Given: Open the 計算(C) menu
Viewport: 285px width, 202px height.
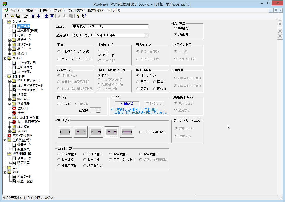Looking at the screenshot, I should click(x=45, y=10).
